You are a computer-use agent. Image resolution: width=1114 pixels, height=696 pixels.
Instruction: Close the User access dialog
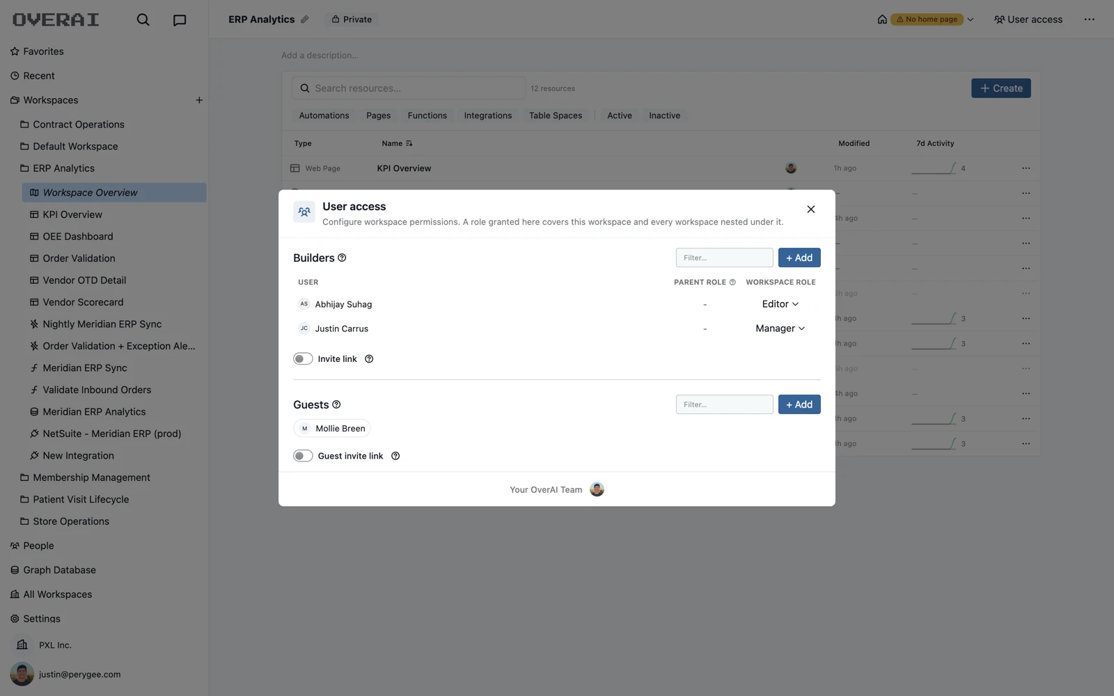810,209
